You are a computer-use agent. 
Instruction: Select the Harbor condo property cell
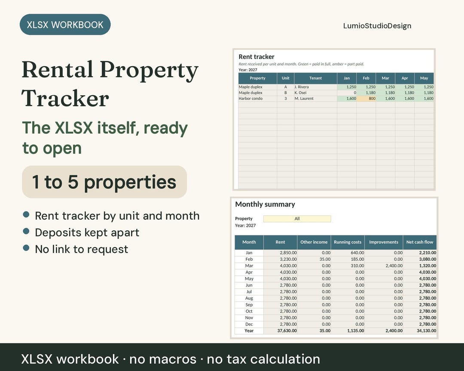pos(257,98)
